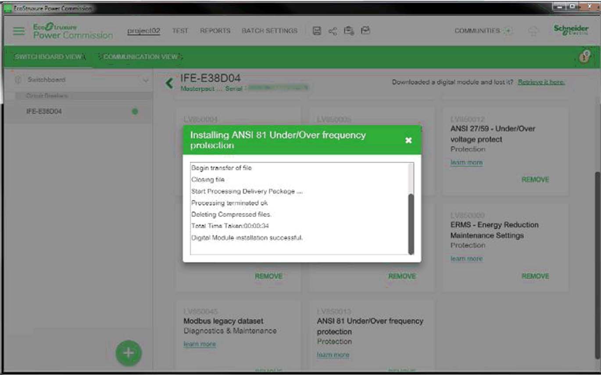Click the notification bulb icon

point(584,57)
